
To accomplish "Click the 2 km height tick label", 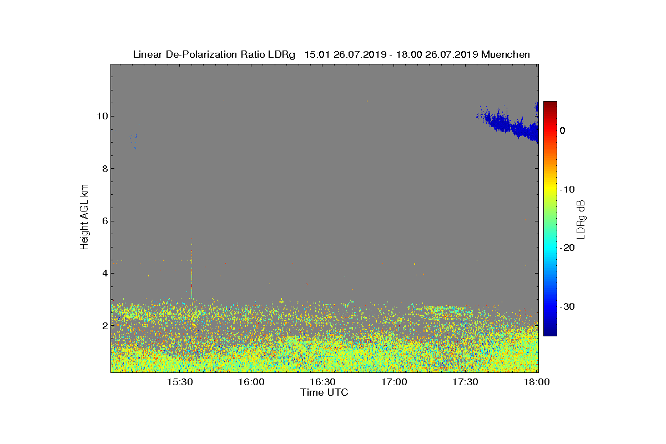I will click(104, 325).
